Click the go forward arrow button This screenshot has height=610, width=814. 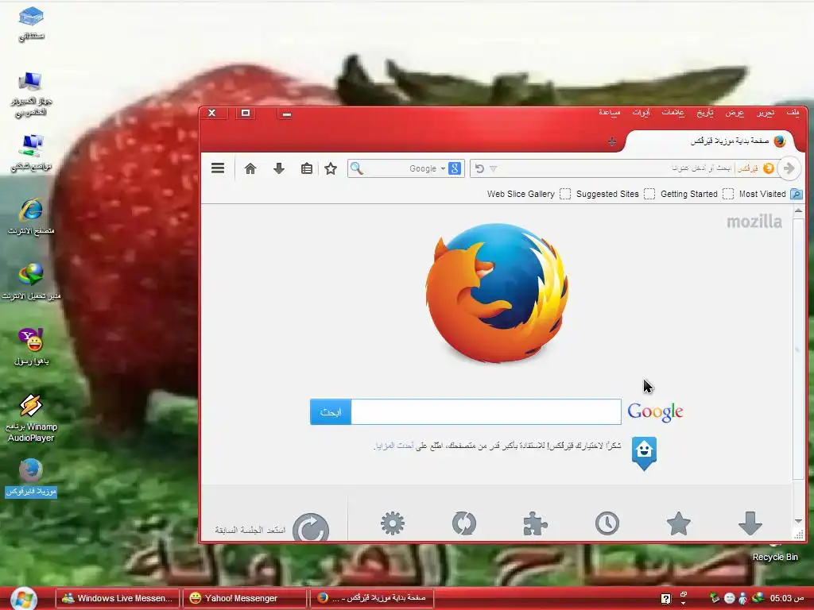[x=789, y=168]
